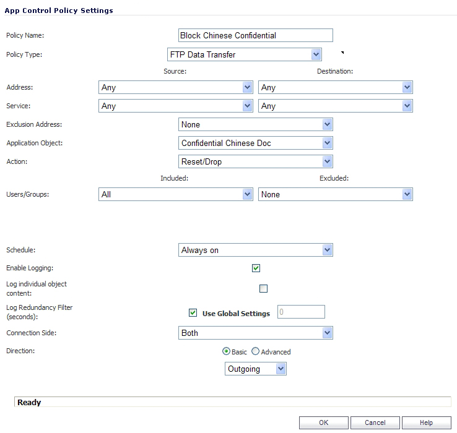
Task: Open the Source Service dropdown
Action: coord(176,106)
